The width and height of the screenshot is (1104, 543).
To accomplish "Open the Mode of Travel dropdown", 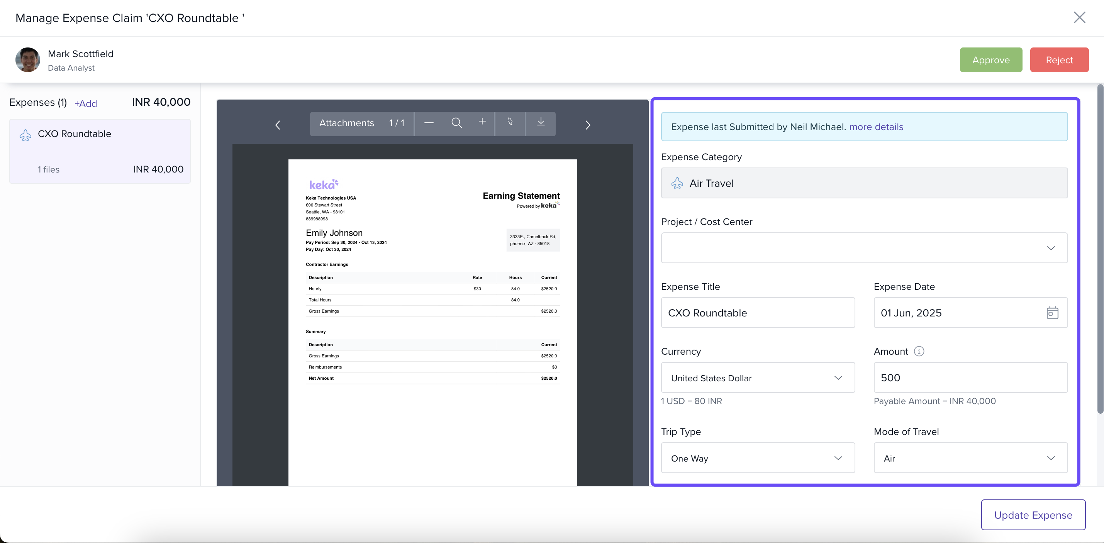I will click(970, 458).
